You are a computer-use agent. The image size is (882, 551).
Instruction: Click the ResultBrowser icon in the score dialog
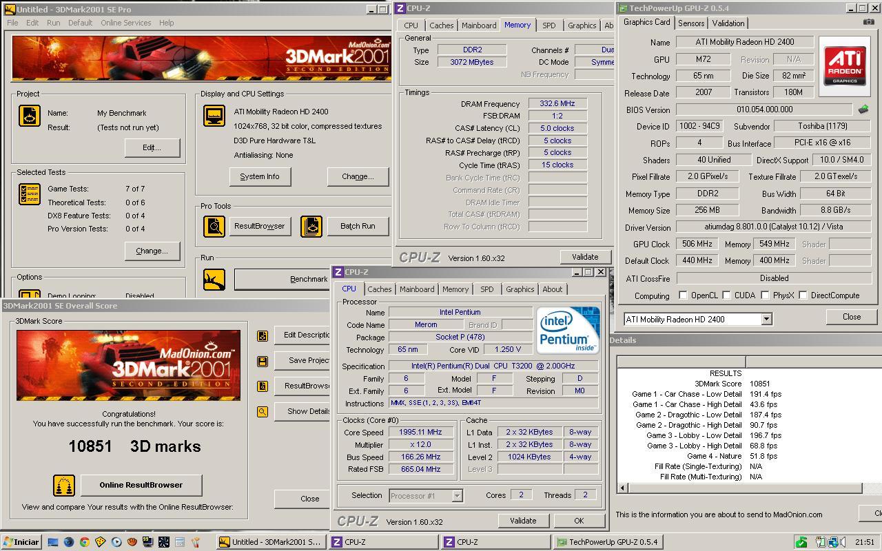262,386
